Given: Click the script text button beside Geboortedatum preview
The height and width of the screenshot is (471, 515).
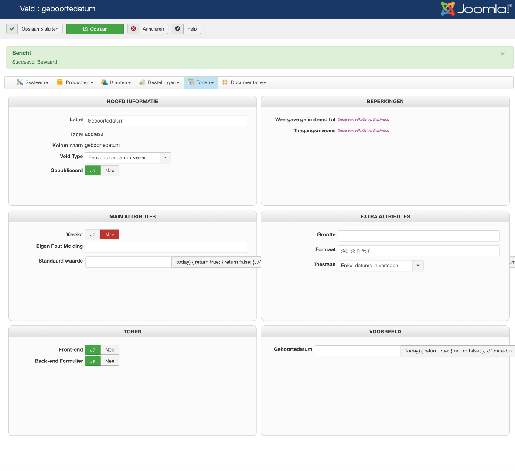Looking at the screenshot, I should (x=458, y=351).
